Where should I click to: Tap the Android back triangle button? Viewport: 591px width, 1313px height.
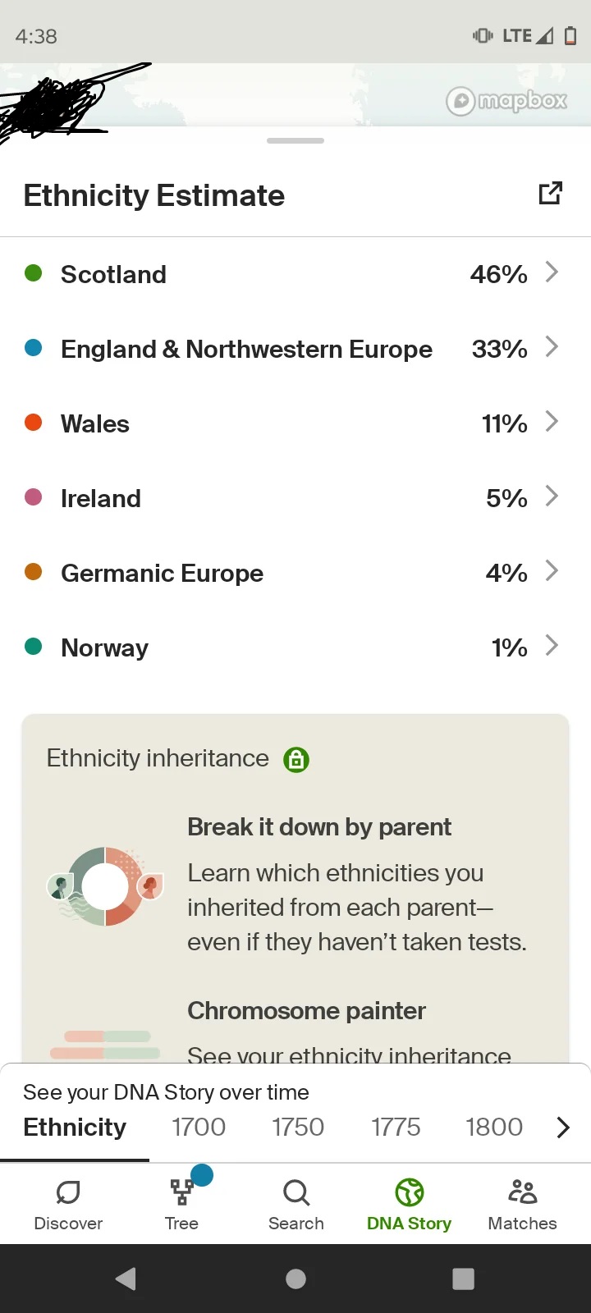126,1279
